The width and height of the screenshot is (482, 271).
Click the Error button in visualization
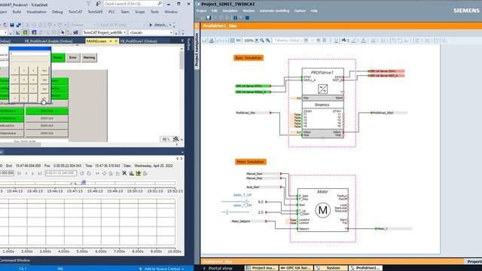73,57
